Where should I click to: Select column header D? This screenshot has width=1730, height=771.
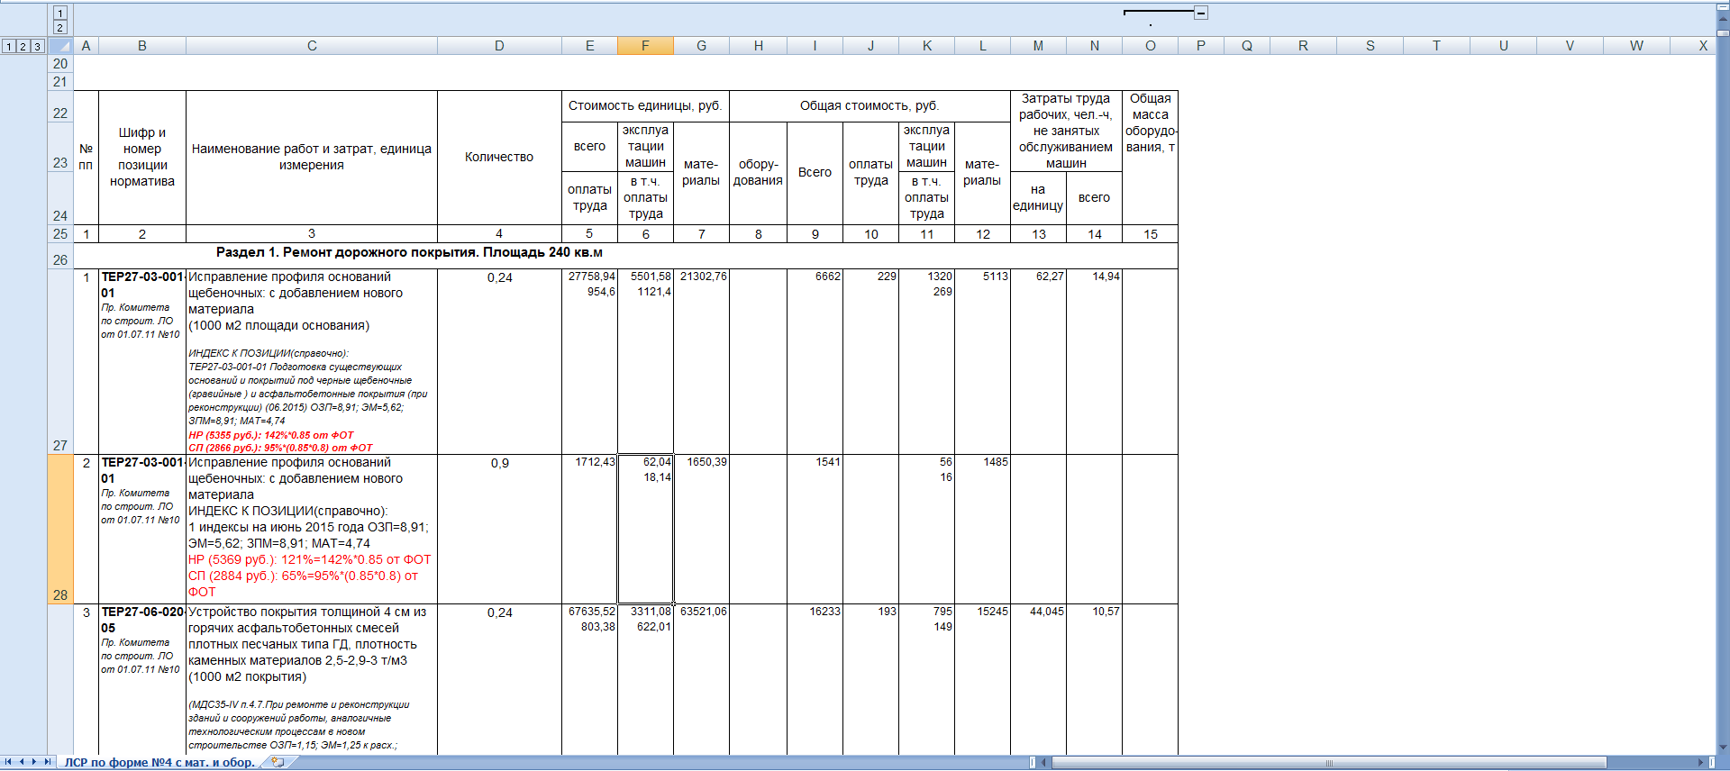[499, 46]
